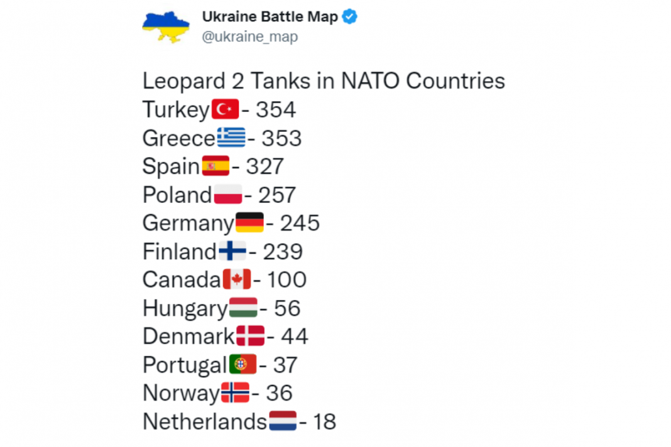The height and width of the screenshot is (447, 671).
Task: Click the Germany flag emoji
Action: (249, 223)
